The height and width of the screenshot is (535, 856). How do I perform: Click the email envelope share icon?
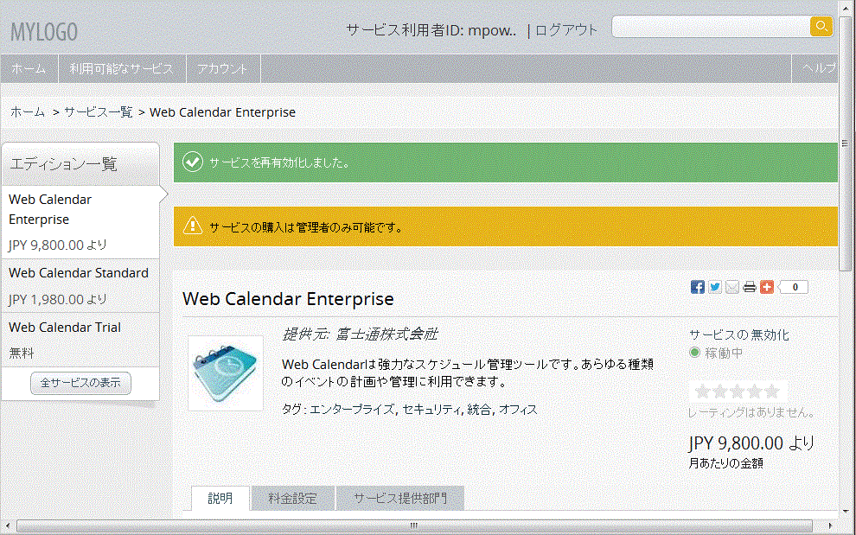pyautogui.click(x=732, y=287)
